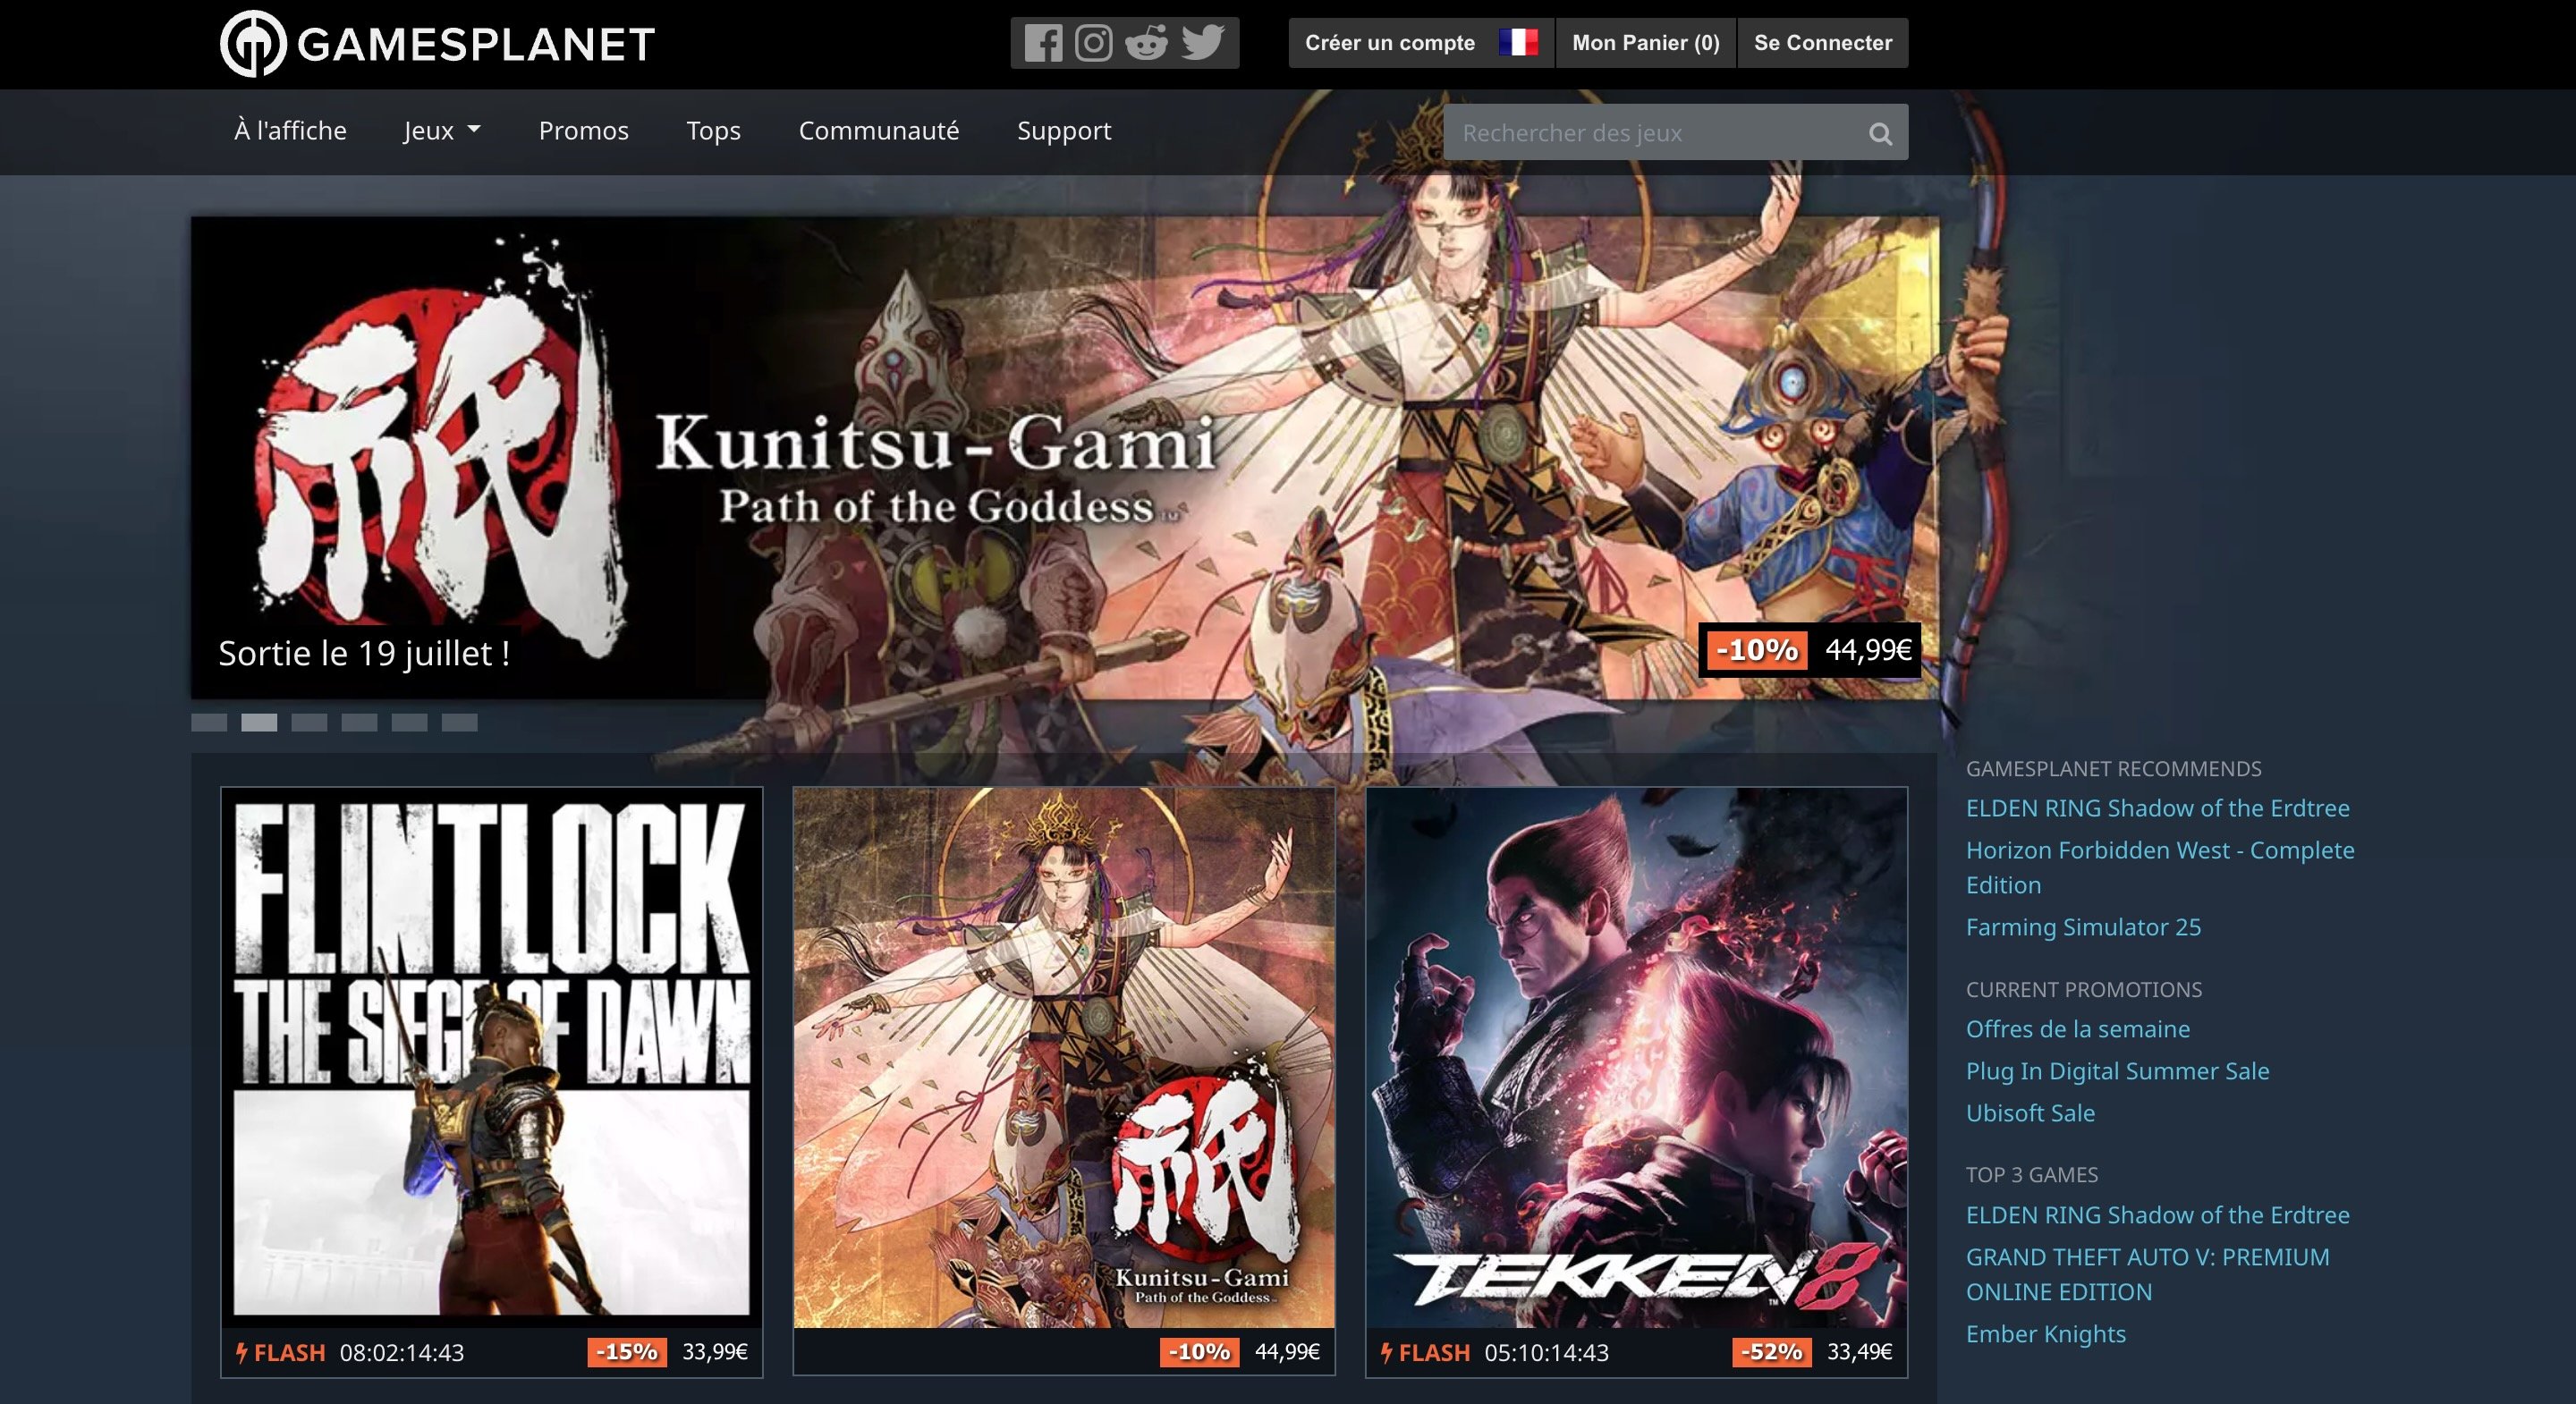Viewport: 2576px width, 1404px height.
Task: Expand the Jeux dropdown menu
Action: (x=442, y=130)
